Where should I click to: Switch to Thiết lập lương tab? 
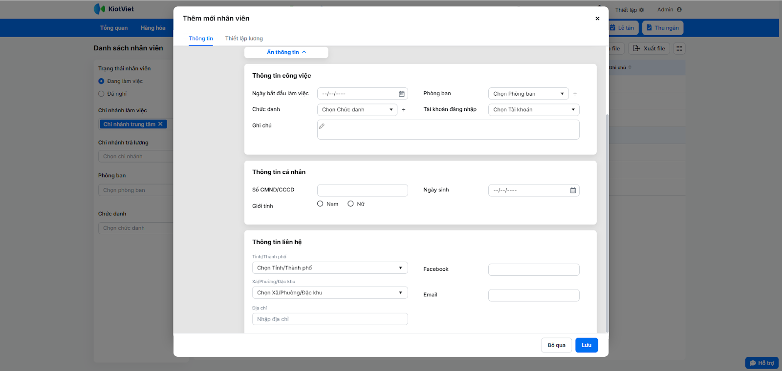pyautogui.click(x=244, y=39)
